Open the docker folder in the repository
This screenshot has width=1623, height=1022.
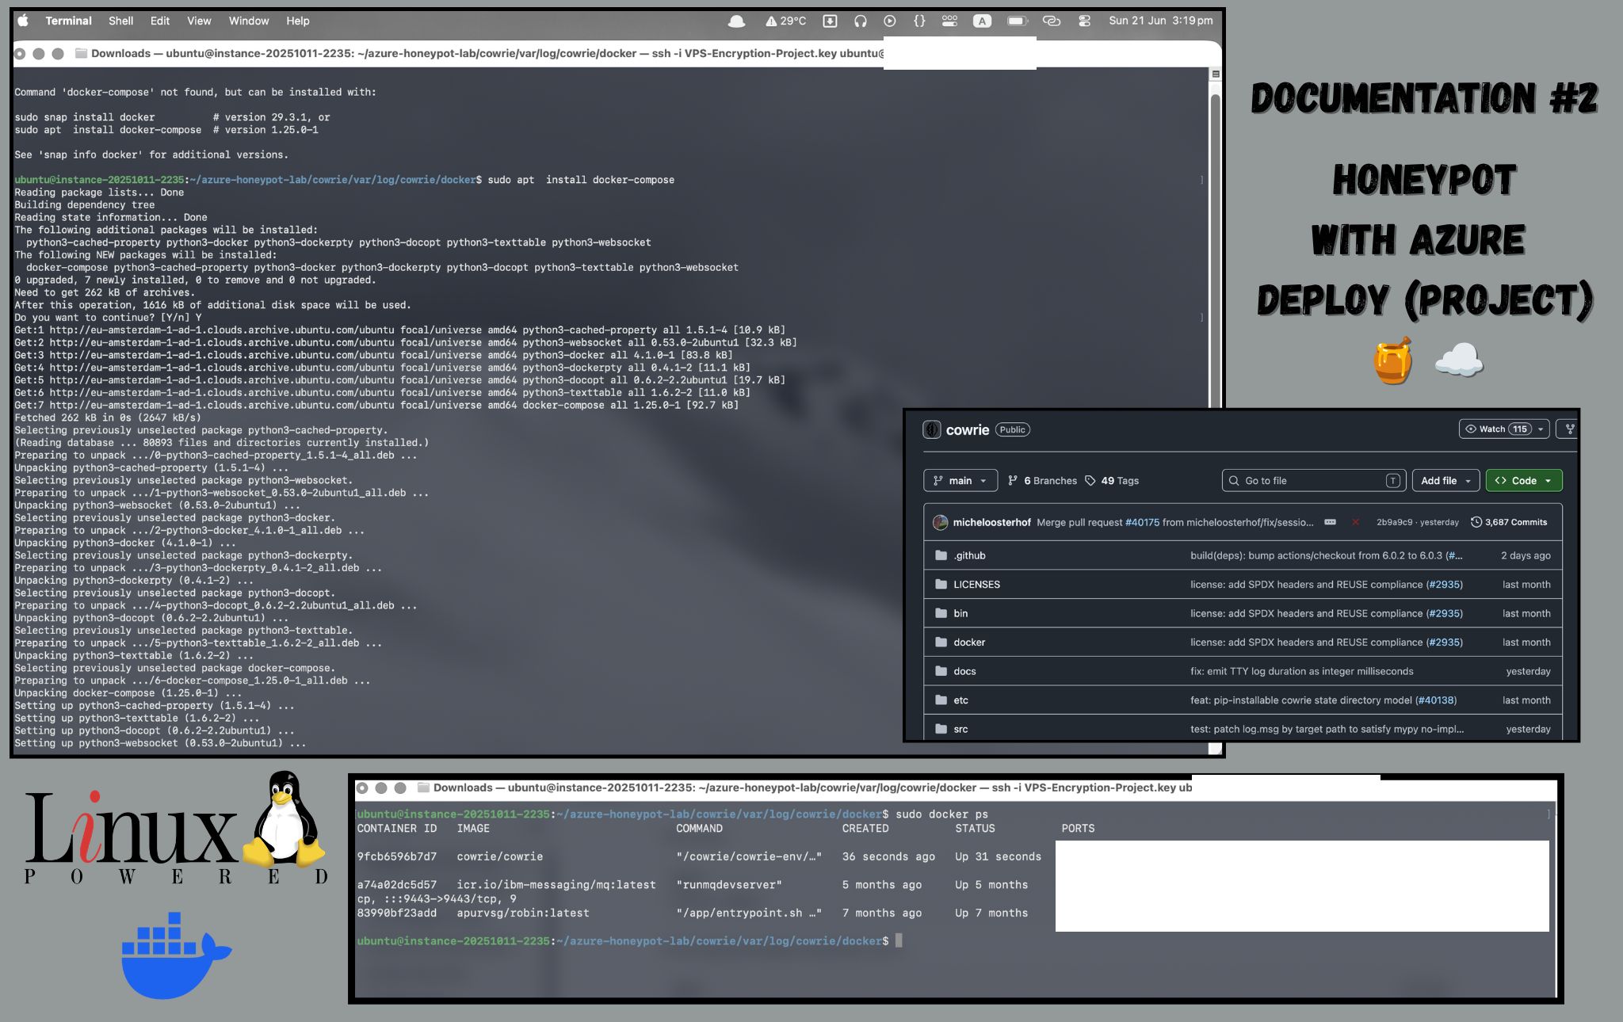pyautogui.click(x=969, y=642)
